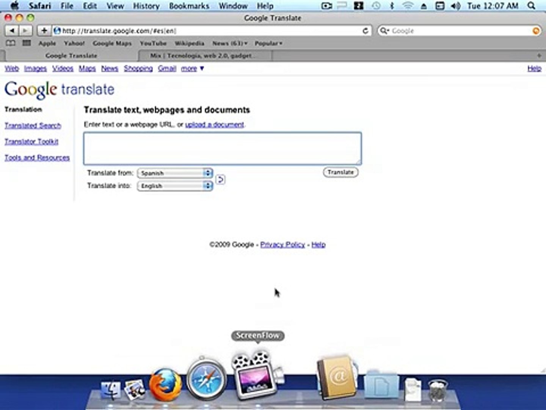Expand the more dropdown in Google nav
Viewport: 546px width, 410px height.
pos(192,68)
